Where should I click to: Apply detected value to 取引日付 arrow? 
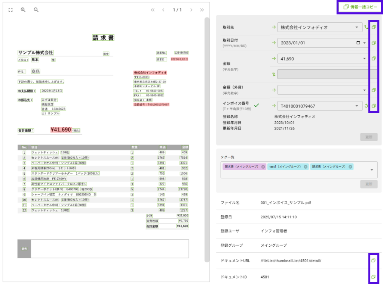(274, 43)
